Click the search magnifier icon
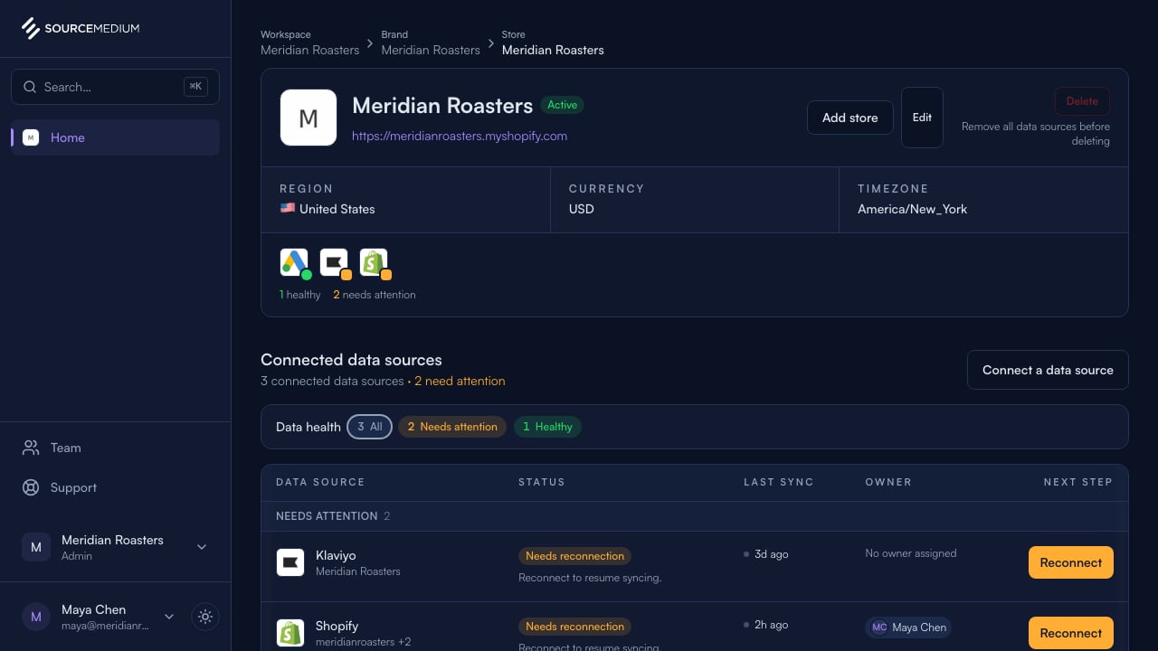The width and height of the screenshot is (1158, 651). click(30, 88)
